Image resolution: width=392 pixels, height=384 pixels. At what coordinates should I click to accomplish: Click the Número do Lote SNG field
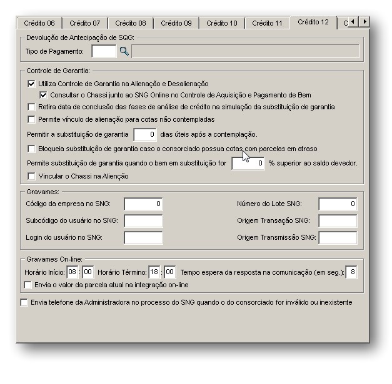pos(338,204)
